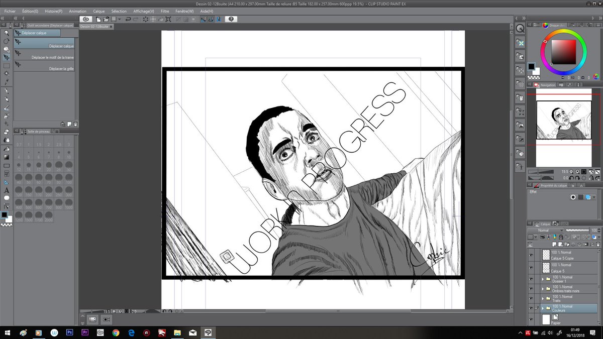603x339 pixels.
Task: Hide the Traits folder
Action: tap(531, 298)
